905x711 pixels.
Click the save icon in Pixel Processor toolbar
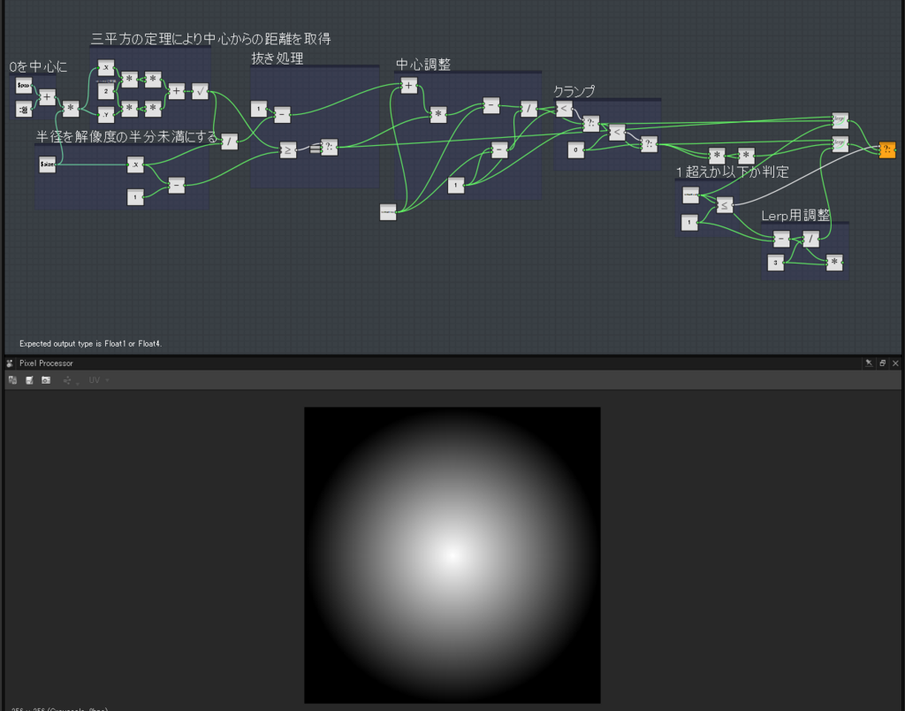click(x=29, y=380)
